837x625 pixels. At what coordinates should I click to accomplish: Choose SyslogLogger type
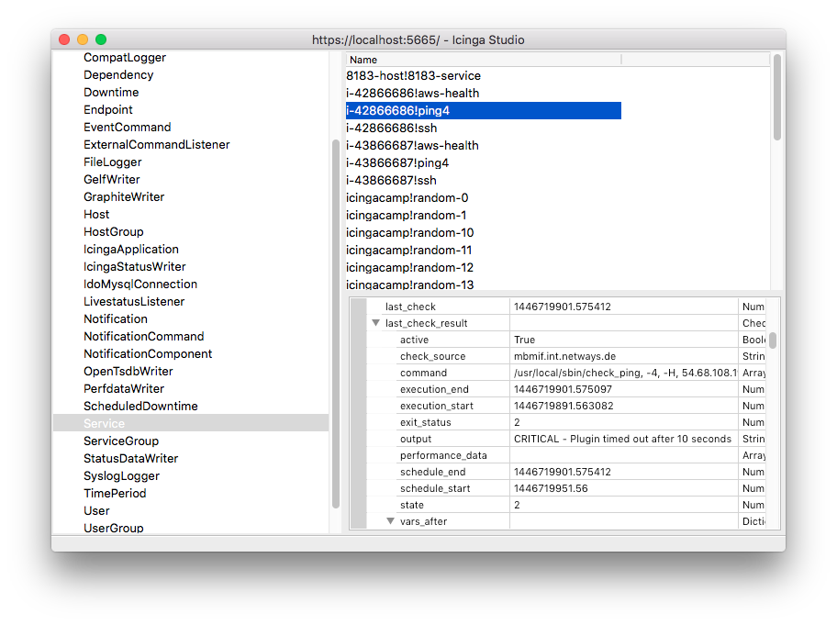point(121,476)
